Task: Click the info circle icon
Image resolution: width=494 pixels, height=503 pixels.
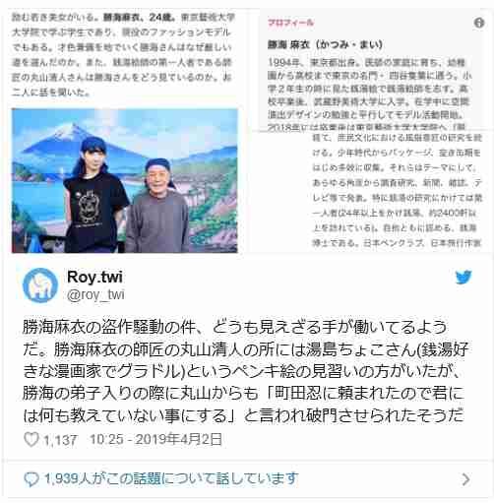Action: pos(479,23)
